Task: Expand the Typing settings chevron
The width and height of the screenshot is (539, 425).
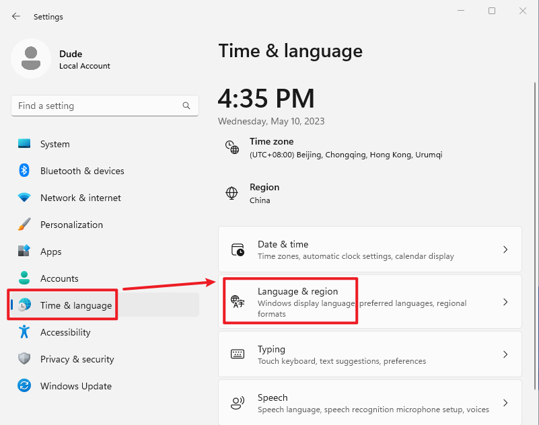Action: [x=505, y=354]
